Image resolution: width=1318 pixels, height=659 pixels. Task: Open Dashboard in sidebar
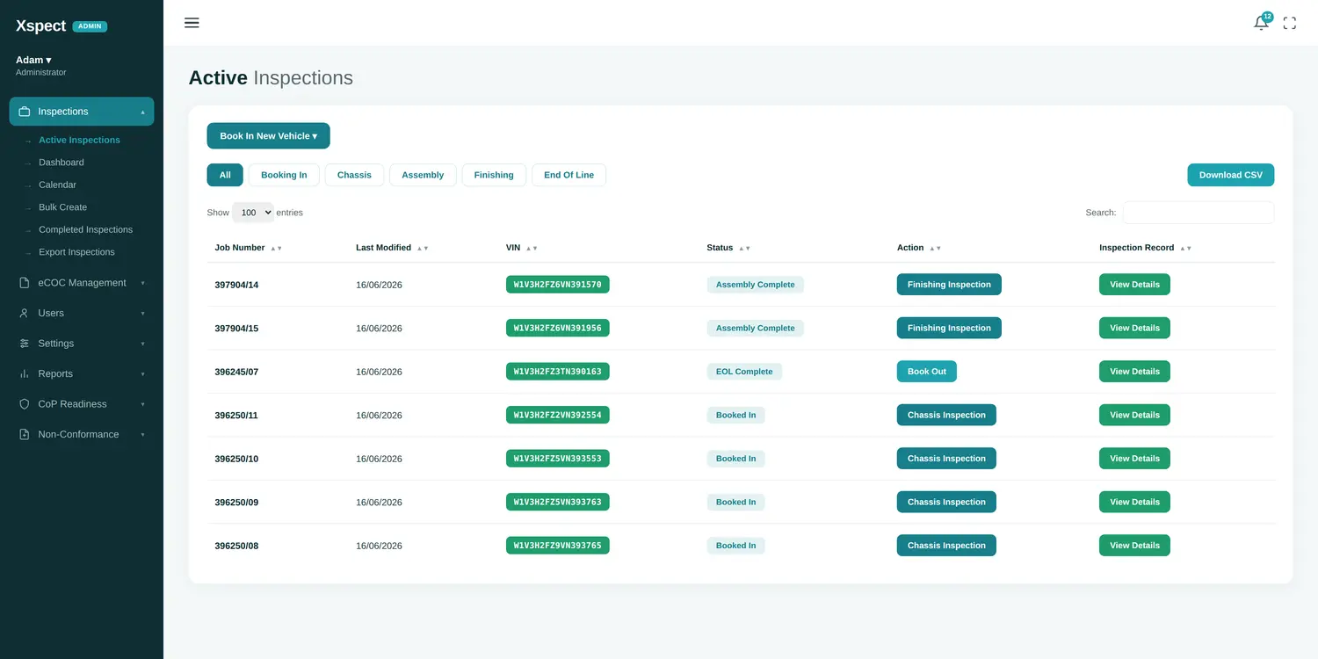pos(62,163)
